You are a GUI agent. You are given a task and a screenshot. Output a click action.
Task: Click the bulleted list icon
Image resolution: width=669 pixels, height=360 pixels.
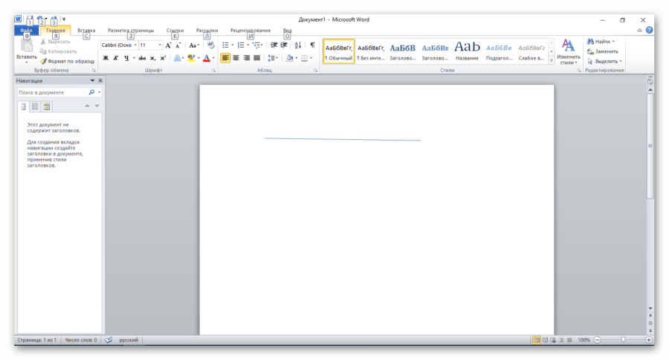coord(225,45)
